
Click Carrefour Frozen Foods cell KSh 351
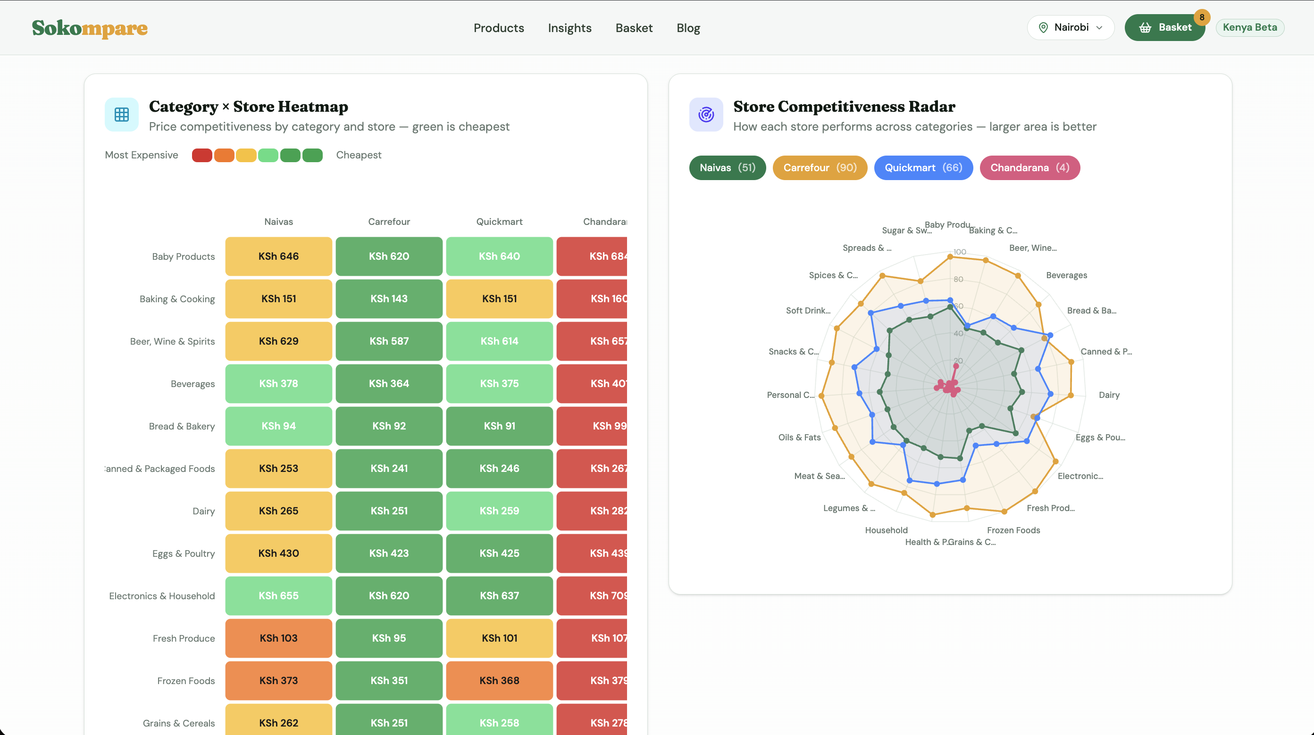(389, 680)
